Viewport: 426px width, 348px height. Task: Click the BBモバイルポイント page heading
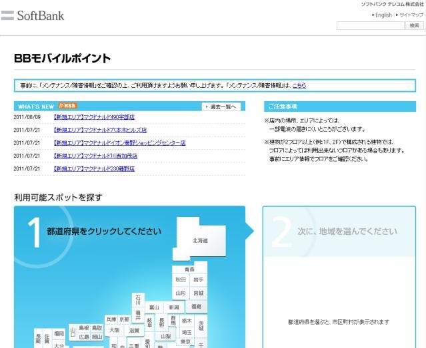click(x=62, y=59)
